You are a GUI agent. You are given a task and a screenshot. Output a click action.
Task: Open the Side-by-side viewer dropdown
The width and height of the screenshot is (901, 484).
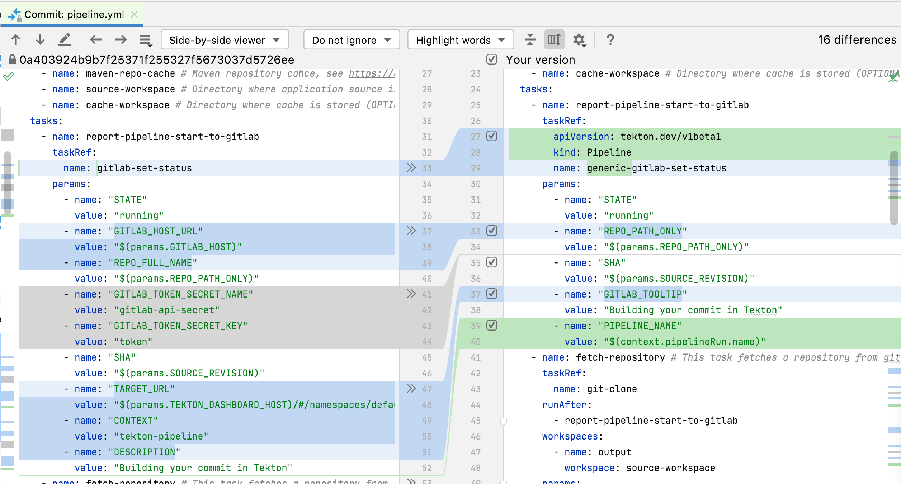[225, 40]
